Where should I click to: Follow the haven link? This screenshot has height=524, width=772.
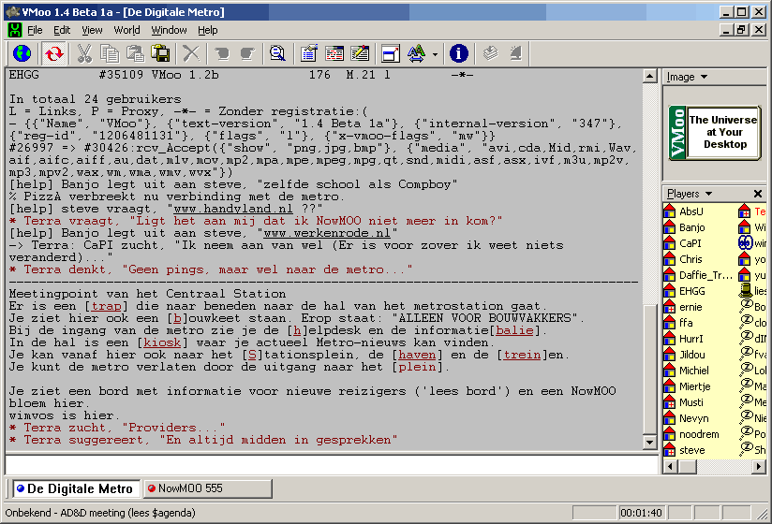(x=417, y=355)
